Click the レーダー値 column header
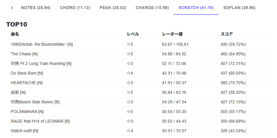277x138 pixels. pos(172,34)
